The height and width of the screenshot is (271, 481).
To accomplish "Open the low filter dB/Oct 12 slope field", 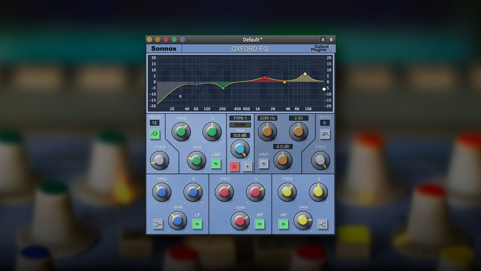I will click(x=155, y=123).
